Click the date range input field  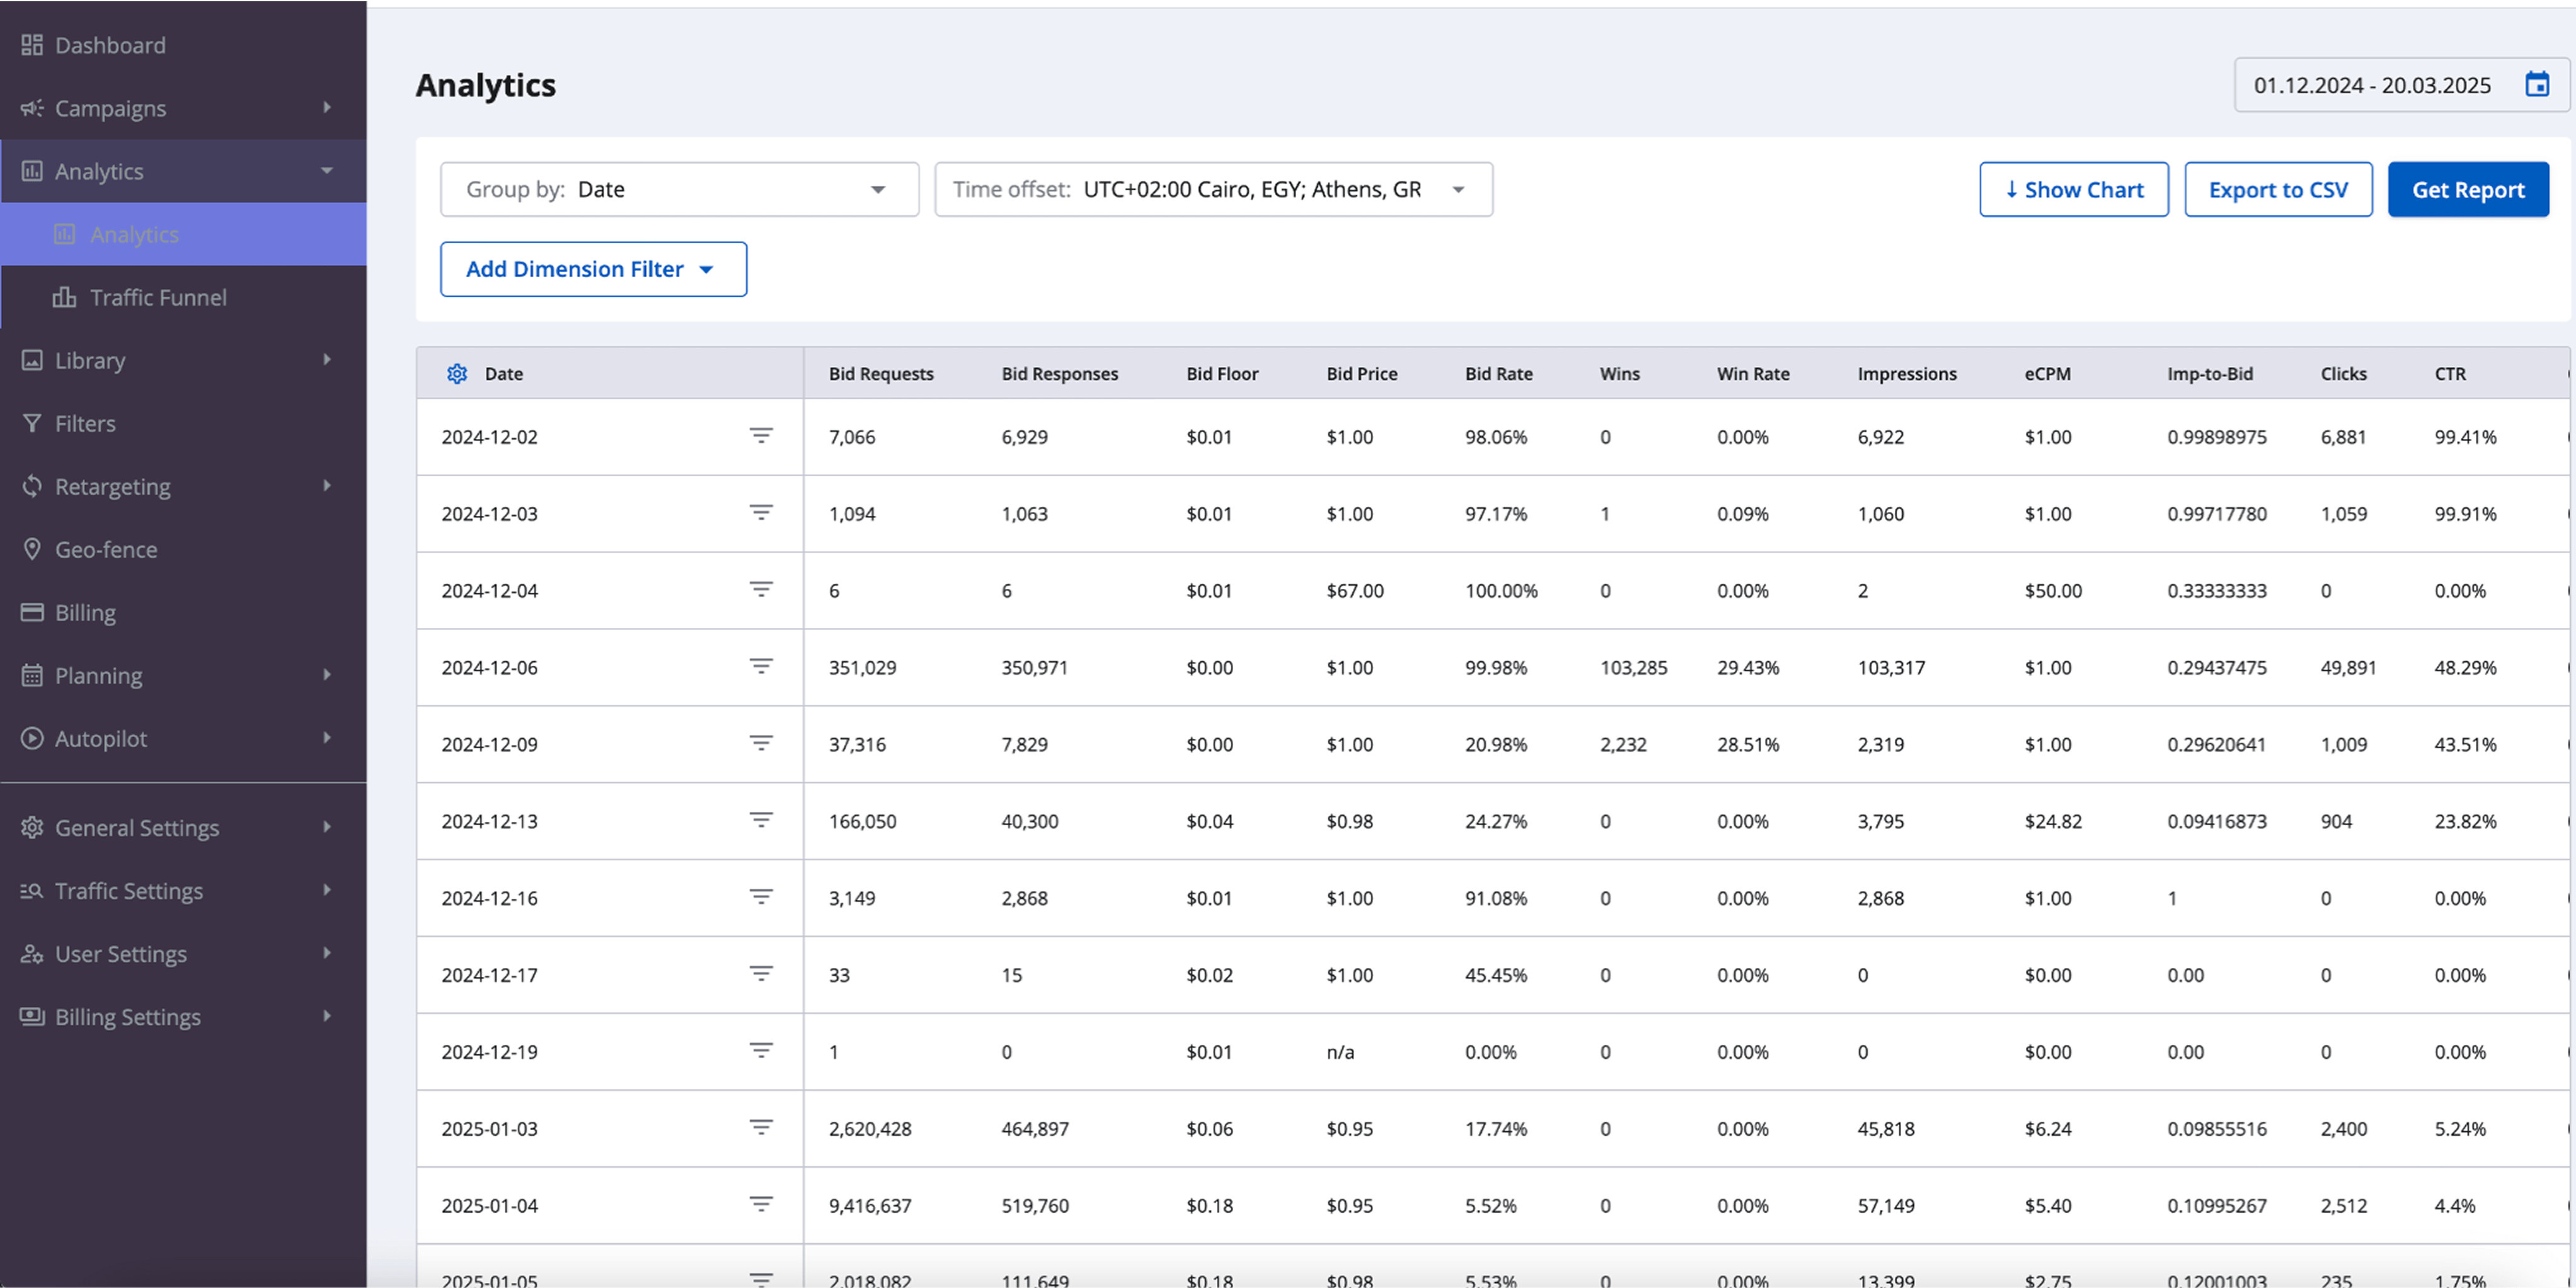tap(2402, 85)
